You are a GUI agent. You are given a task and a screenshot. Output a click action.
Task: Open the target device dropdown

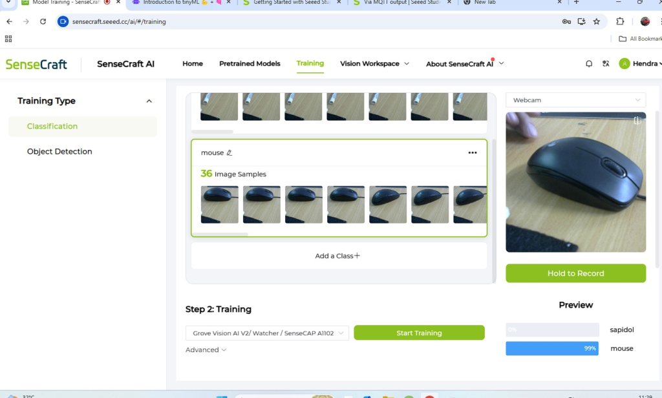point(267,333)
